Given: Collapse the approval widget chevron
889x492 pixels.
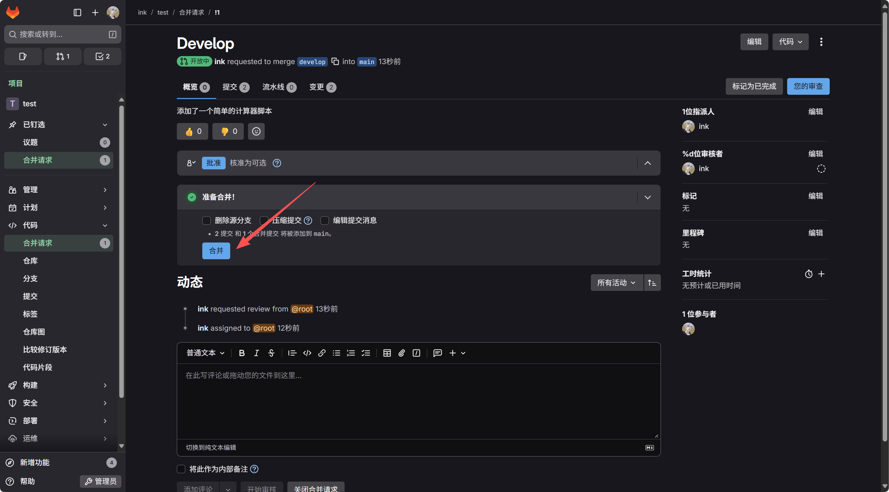Looking at the screenshot, I should 648,163.
